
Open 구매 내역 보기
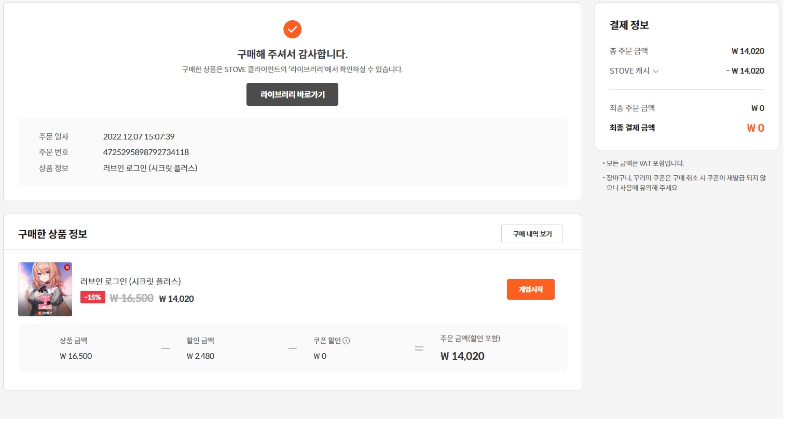tap(532, 234)
